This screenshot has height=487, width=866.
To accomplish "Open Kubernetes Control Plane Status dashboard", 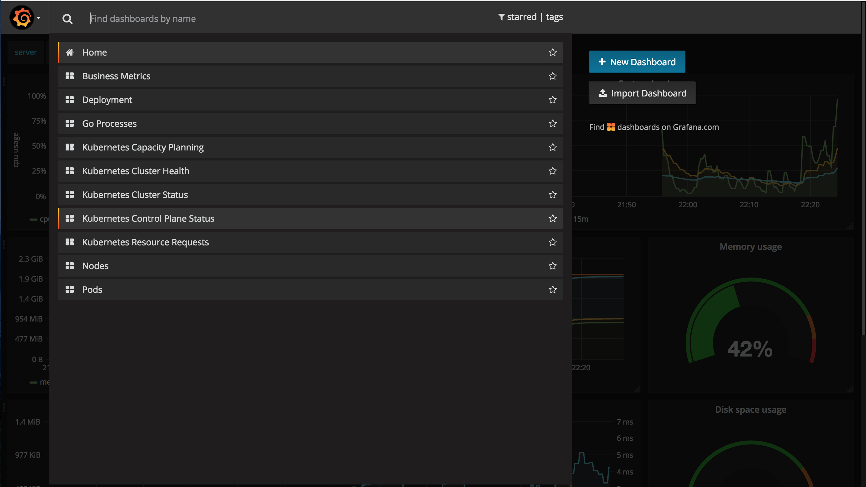I will click(x=310, y=219).
